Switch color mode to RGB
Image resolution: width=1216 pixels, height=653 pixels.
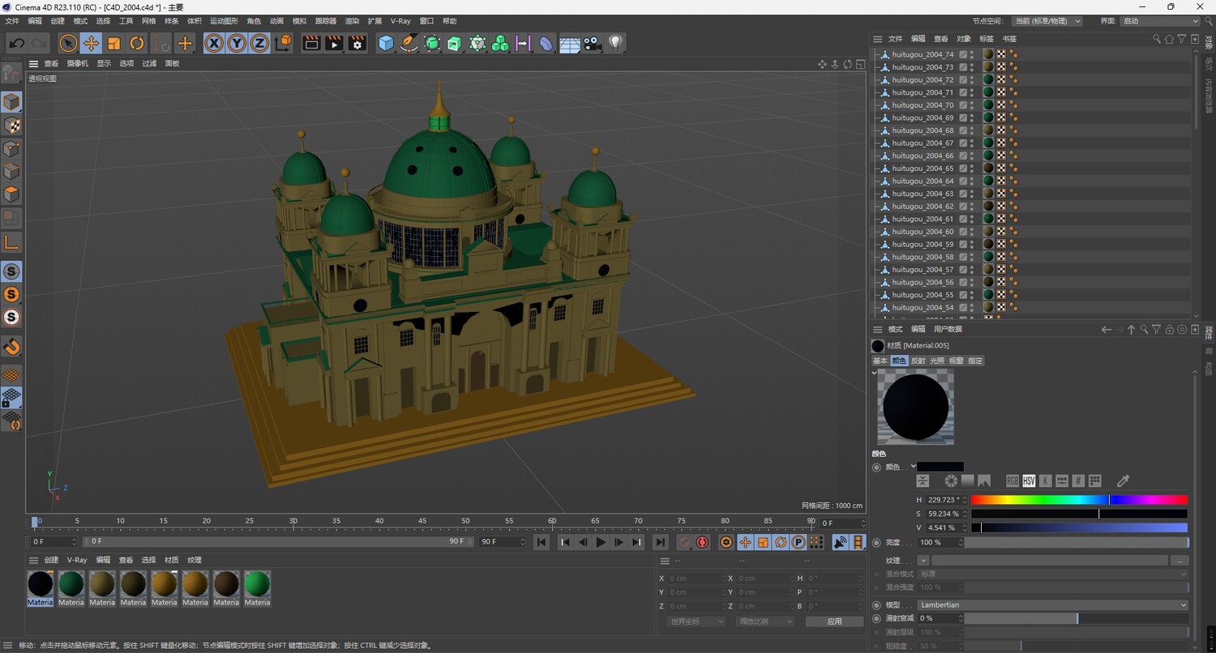click(1012, 481)
